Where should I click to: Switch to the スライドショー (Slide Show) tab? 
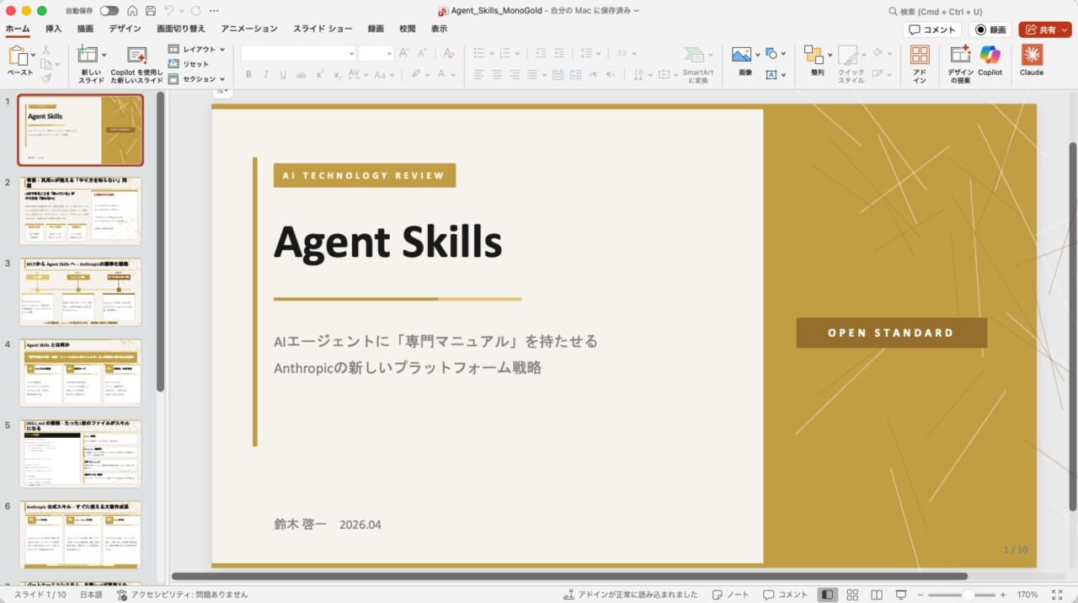tap(323, 29)
